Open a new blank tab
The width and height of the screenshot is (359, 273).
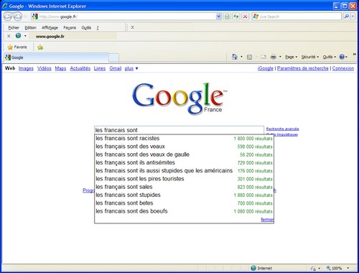[113, 57]
